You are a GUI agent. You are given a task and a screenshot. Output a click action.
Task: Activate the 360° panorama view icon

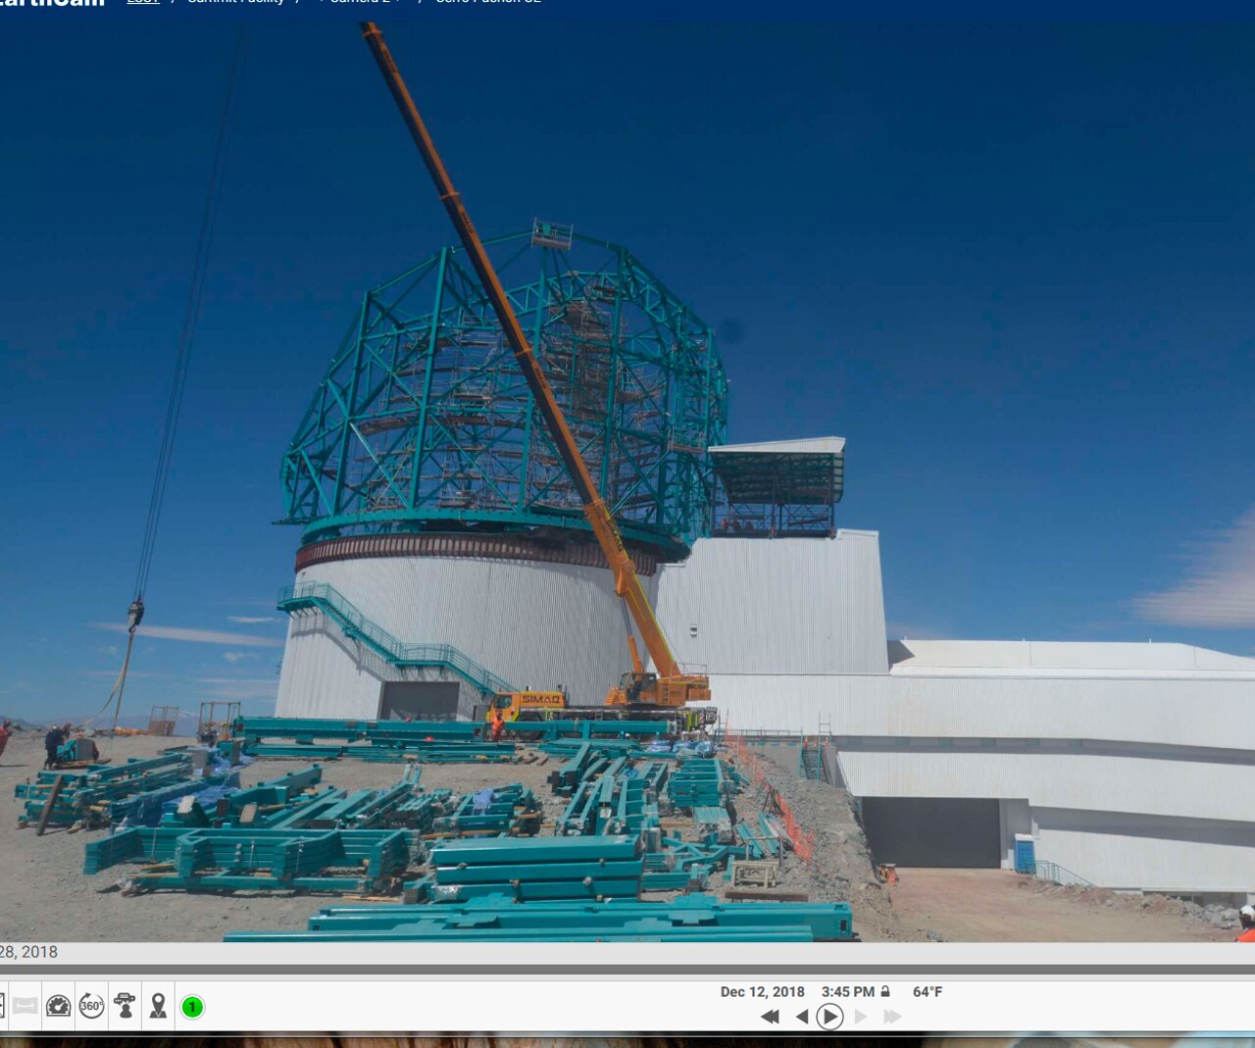pyautogui.click(x=92, y=1007)
